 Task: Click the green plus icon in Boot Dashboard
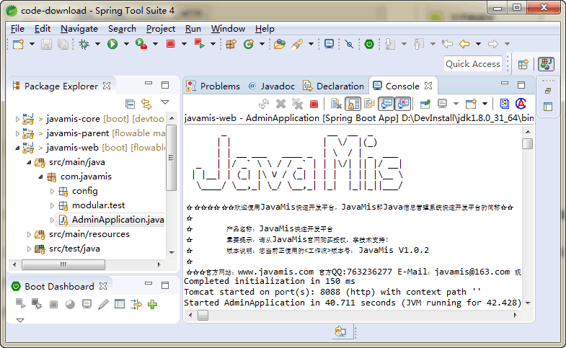(152, 304)
